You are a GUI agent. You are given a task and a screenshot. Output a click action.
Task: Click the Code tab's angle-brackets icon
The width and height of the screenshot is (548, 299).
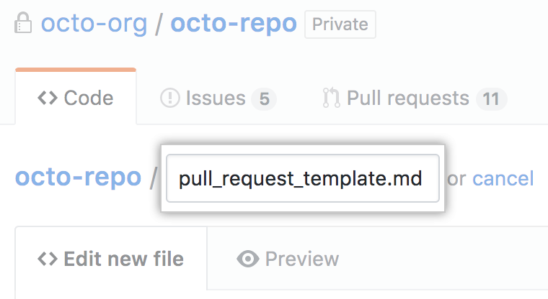coord(48,98)
